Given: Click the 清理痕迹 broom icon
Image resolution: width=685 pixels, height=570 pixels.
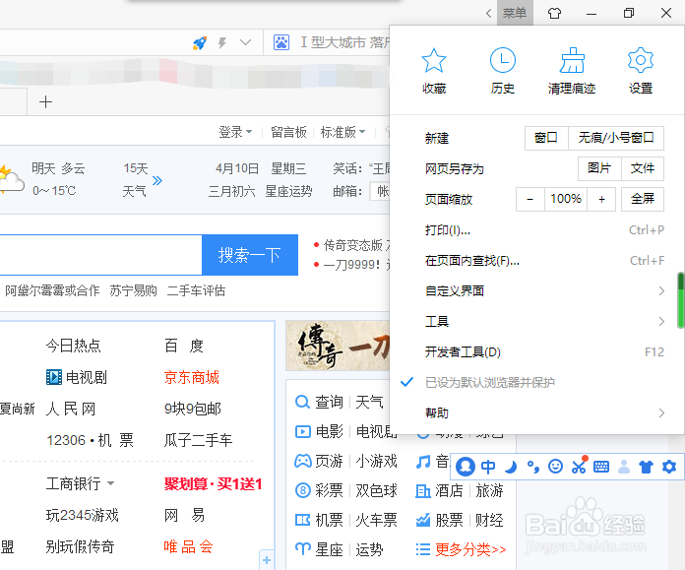Looking at the screenshot, I should click(572, 60).
